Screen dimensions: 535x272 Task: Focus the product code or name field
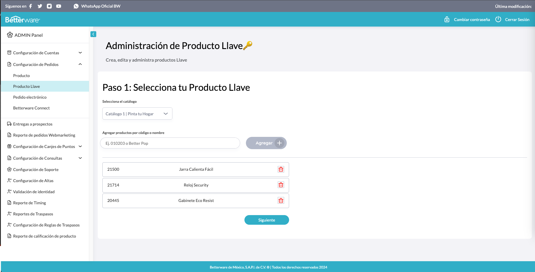coord(170,143)
